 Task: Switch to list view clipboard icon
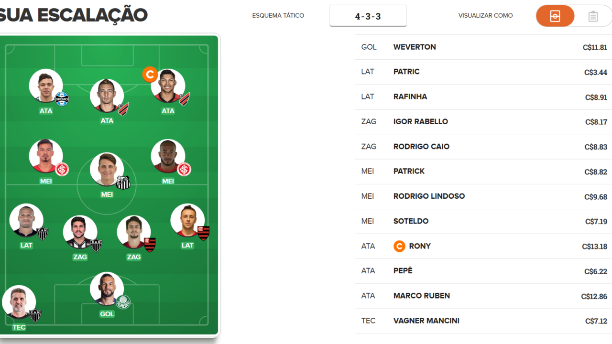pyautogui.click(x=593, y=16)
